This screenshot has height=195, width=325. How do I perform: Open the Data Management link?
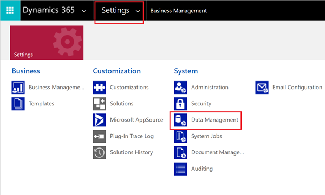pos(214,120)
